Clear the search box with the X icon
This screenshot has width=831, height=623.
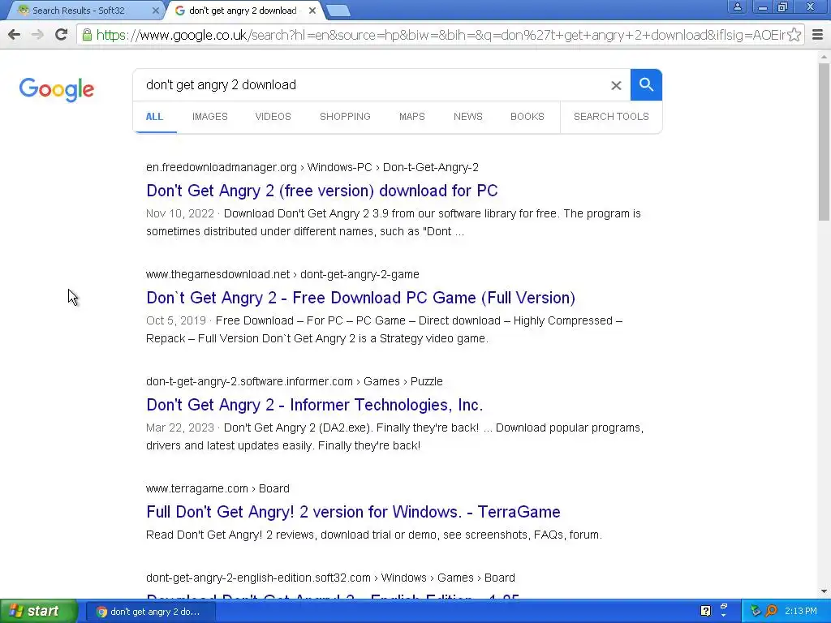pyautogui.click(x=616, y=85)
